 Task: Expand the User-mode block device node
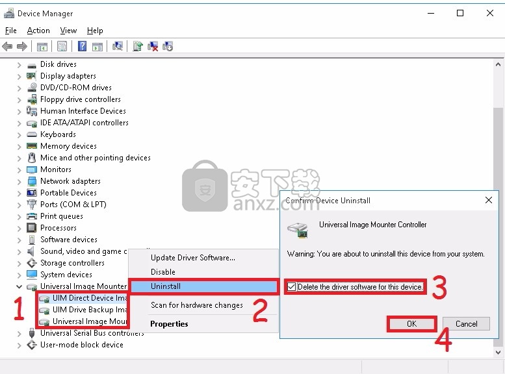(19, 345)
